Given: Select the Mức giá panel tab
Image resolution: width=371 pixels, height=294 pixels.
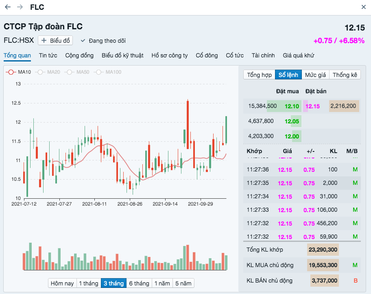Looking at the screenshot, I should (315, 75).
